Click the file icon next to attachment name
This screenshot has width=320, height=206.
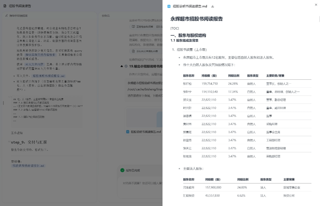pyautogui.click(x=128, y=132)
